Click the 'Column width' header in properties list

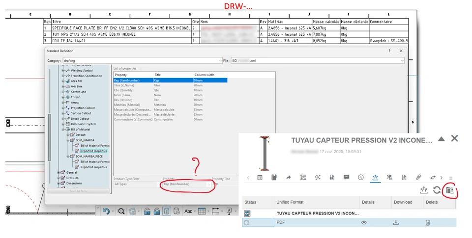(x=204, y=75)
